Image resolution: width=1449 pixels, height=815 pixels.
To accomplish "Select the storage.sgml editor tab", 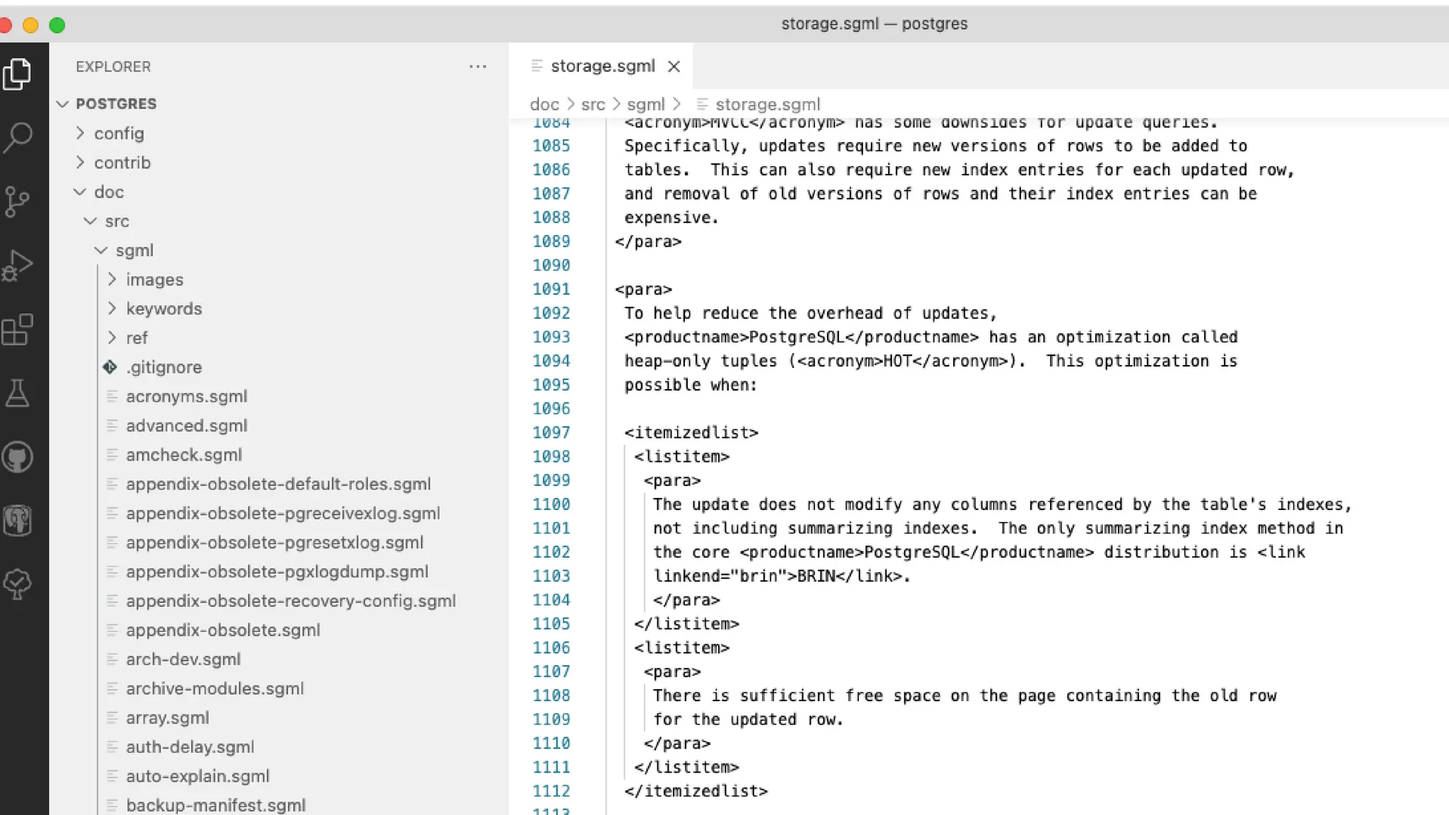I will [602, 67].
